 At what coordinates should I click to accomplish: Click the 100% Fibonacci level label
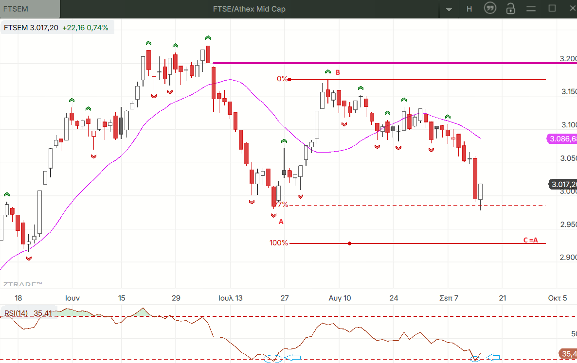[x=279, y=243]
